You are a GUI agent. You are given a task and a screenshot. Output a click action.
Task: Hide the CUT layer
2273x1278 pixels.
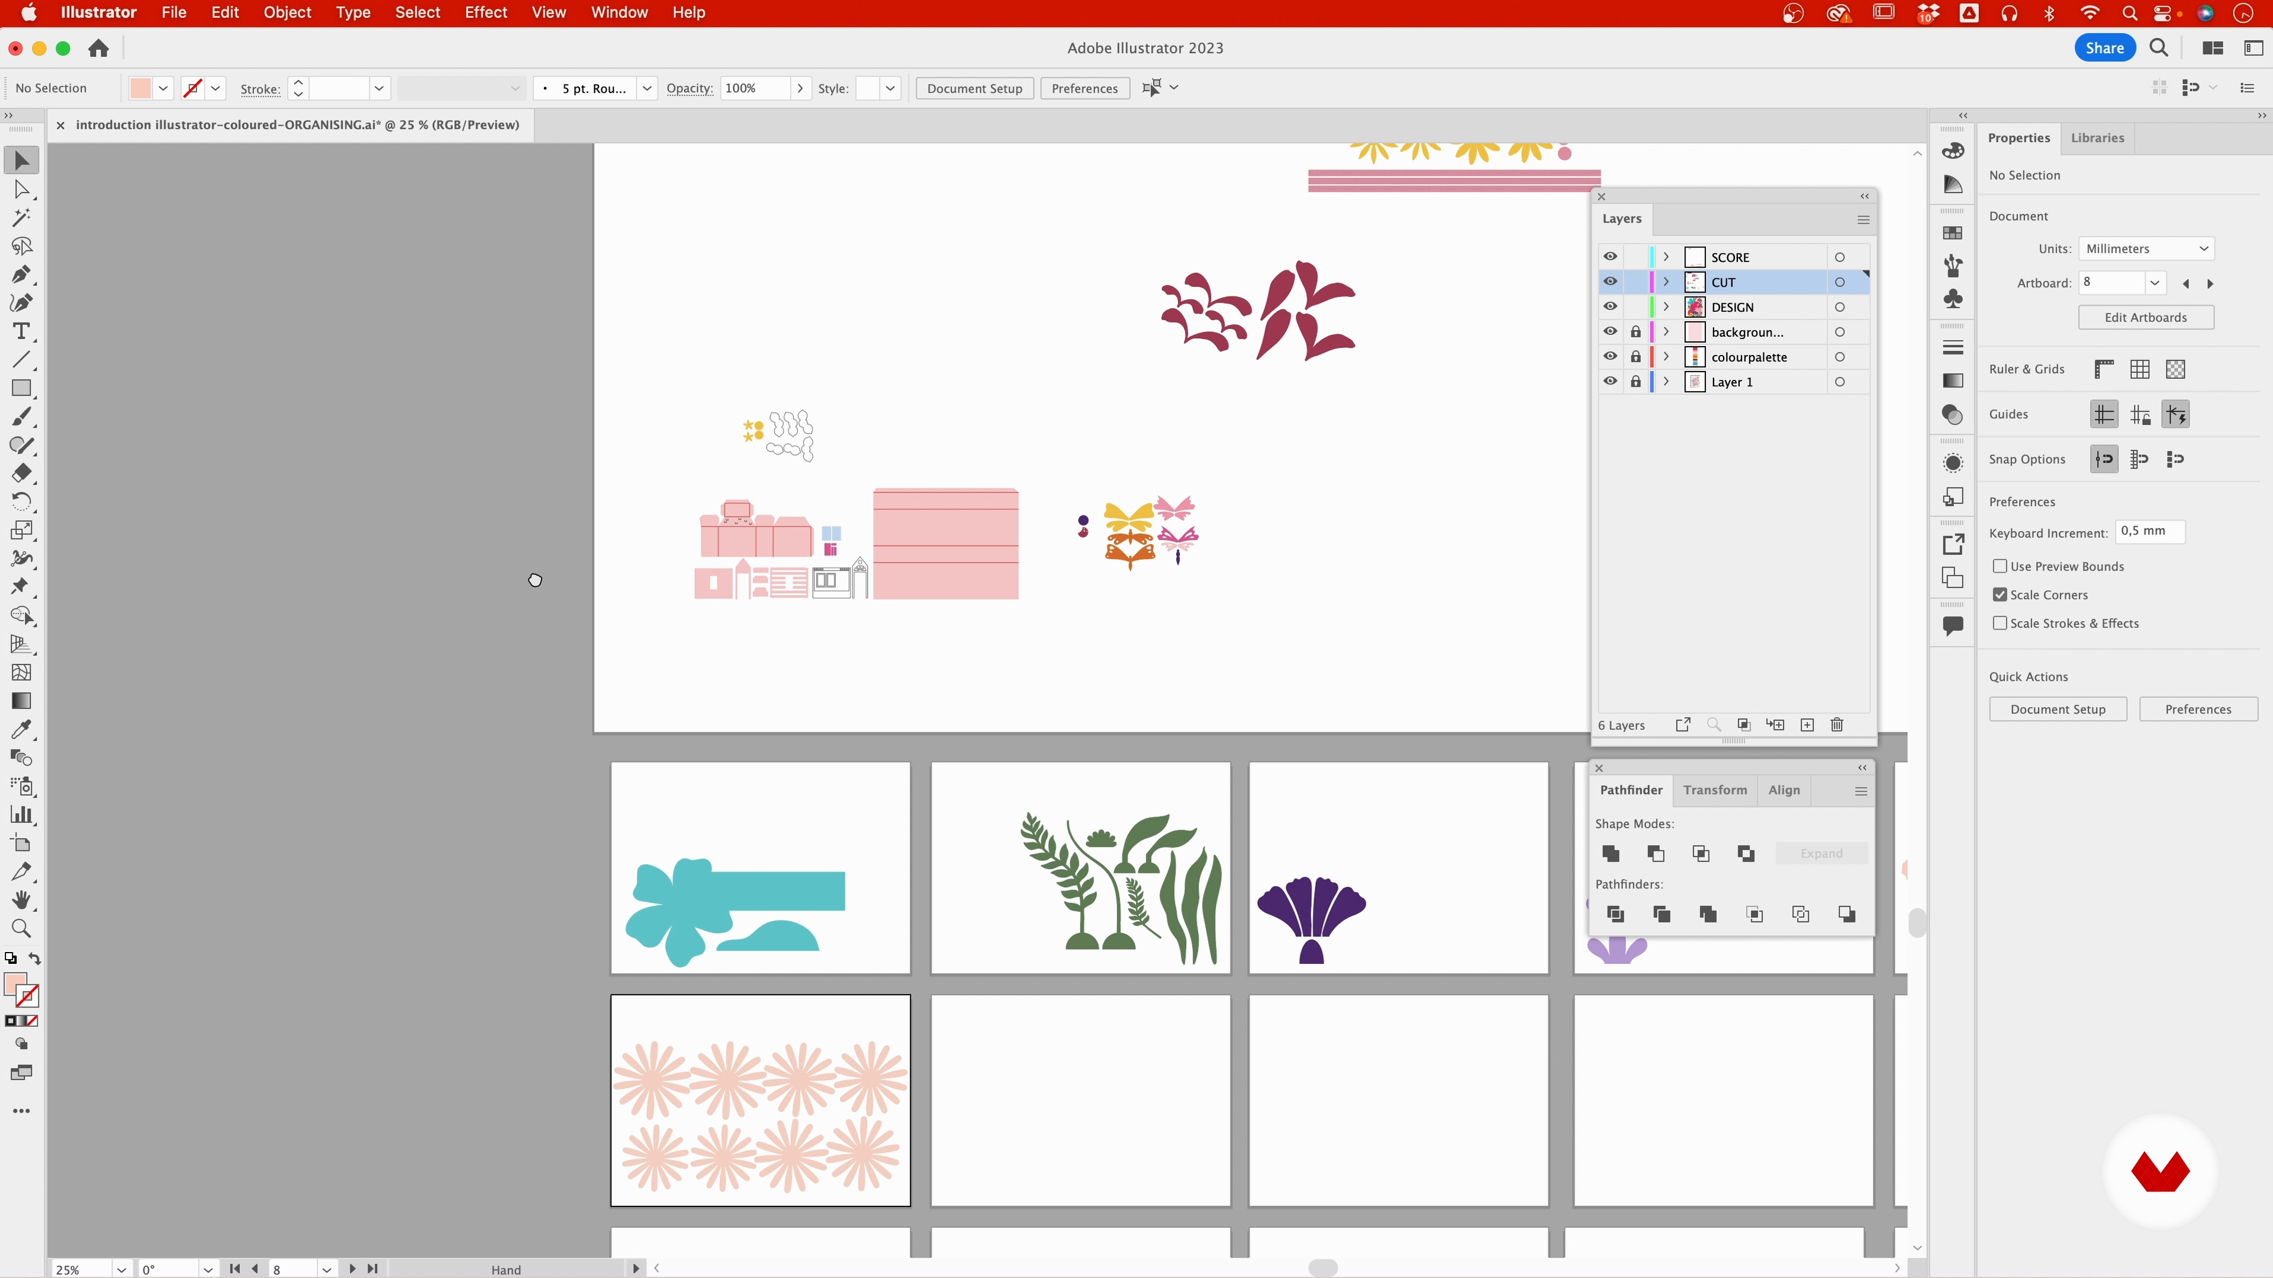(1610, 282)
